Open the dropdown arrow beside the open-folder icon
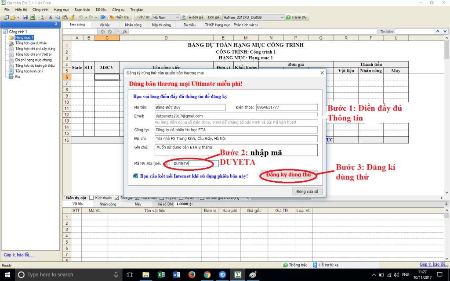 (18, 17)
